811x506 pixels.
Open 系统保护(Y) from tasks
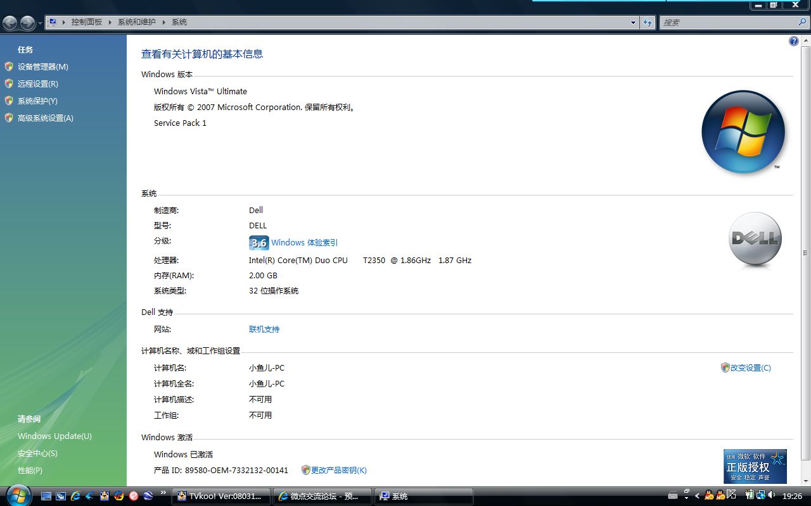37,101
